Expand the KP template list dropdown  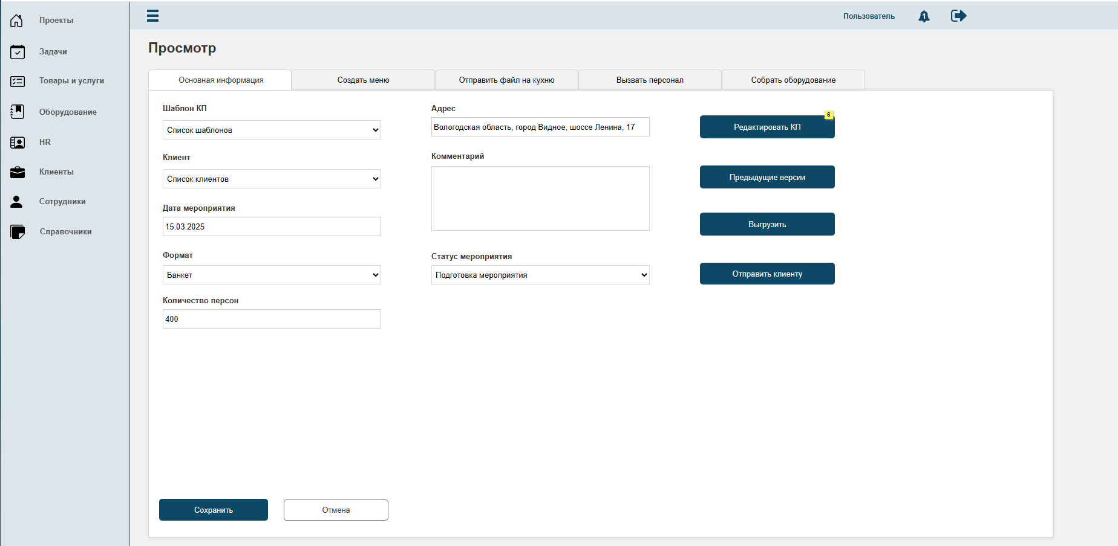(x=272, y=130)
